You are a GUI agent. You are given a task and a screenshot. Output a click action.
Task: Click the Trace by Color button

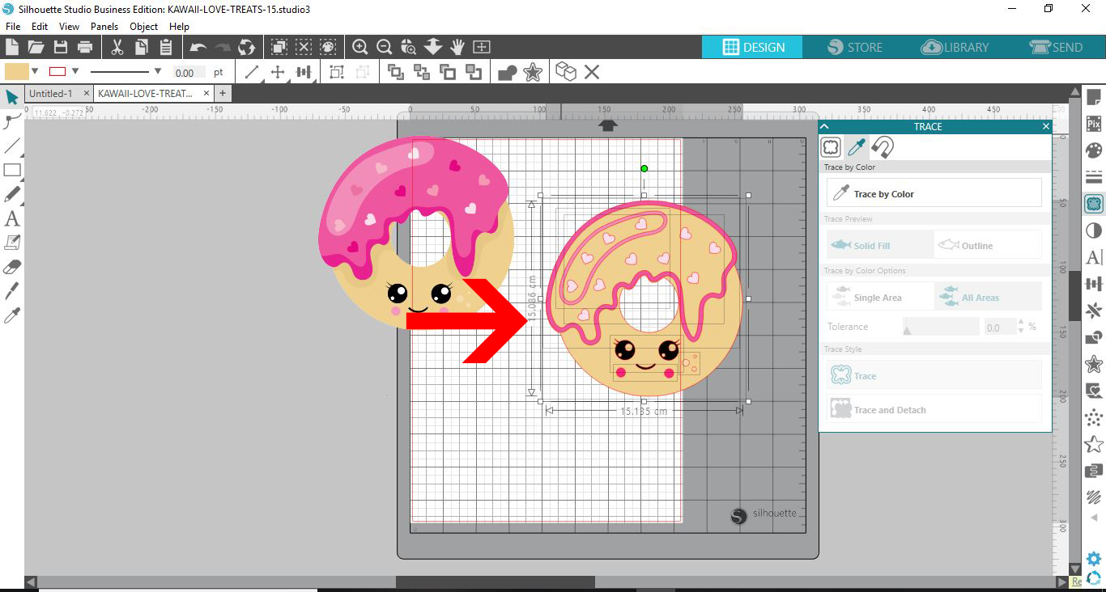[x=934, y=193]
